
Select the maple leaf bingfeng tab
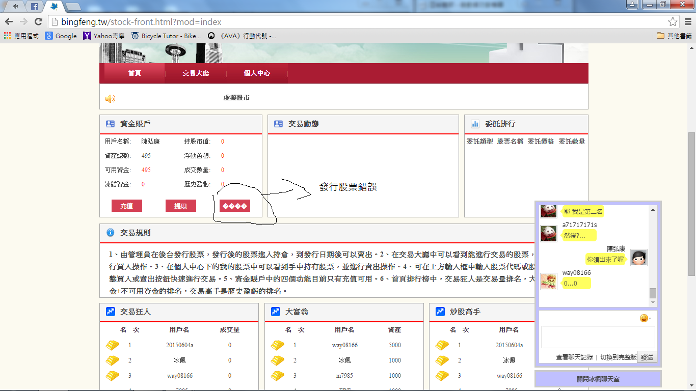(54, 7)
